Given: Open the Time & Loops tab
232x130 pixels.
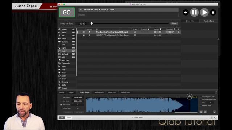Looking at the screenshot, I should tap(84, 92).
